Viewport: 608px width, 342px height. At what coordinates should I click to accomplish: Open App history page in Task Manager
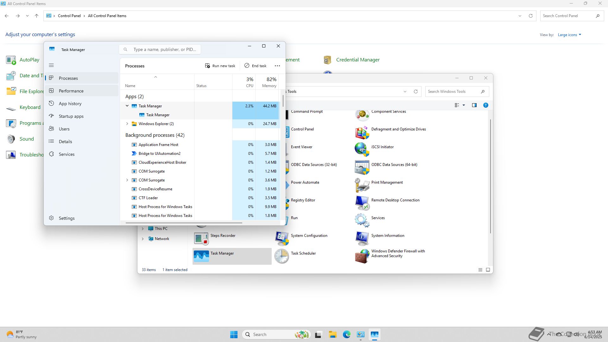click(70, 104)
